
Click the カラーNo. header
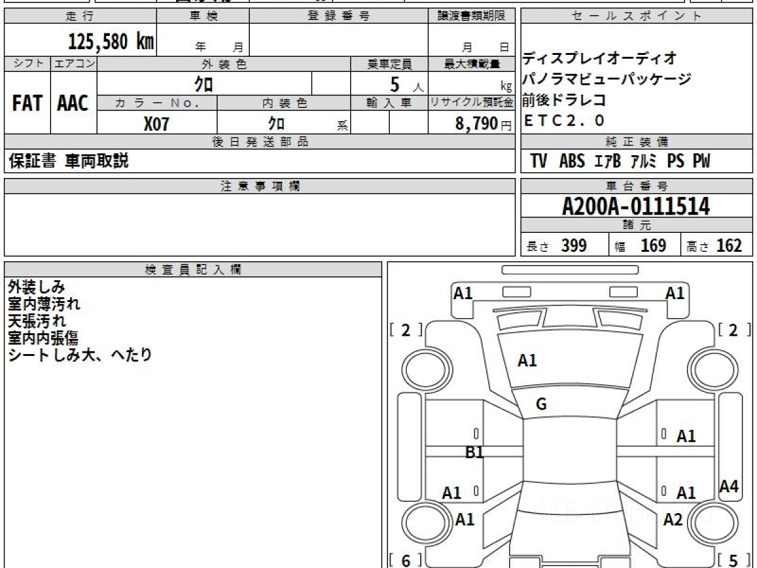click(158, 104)
